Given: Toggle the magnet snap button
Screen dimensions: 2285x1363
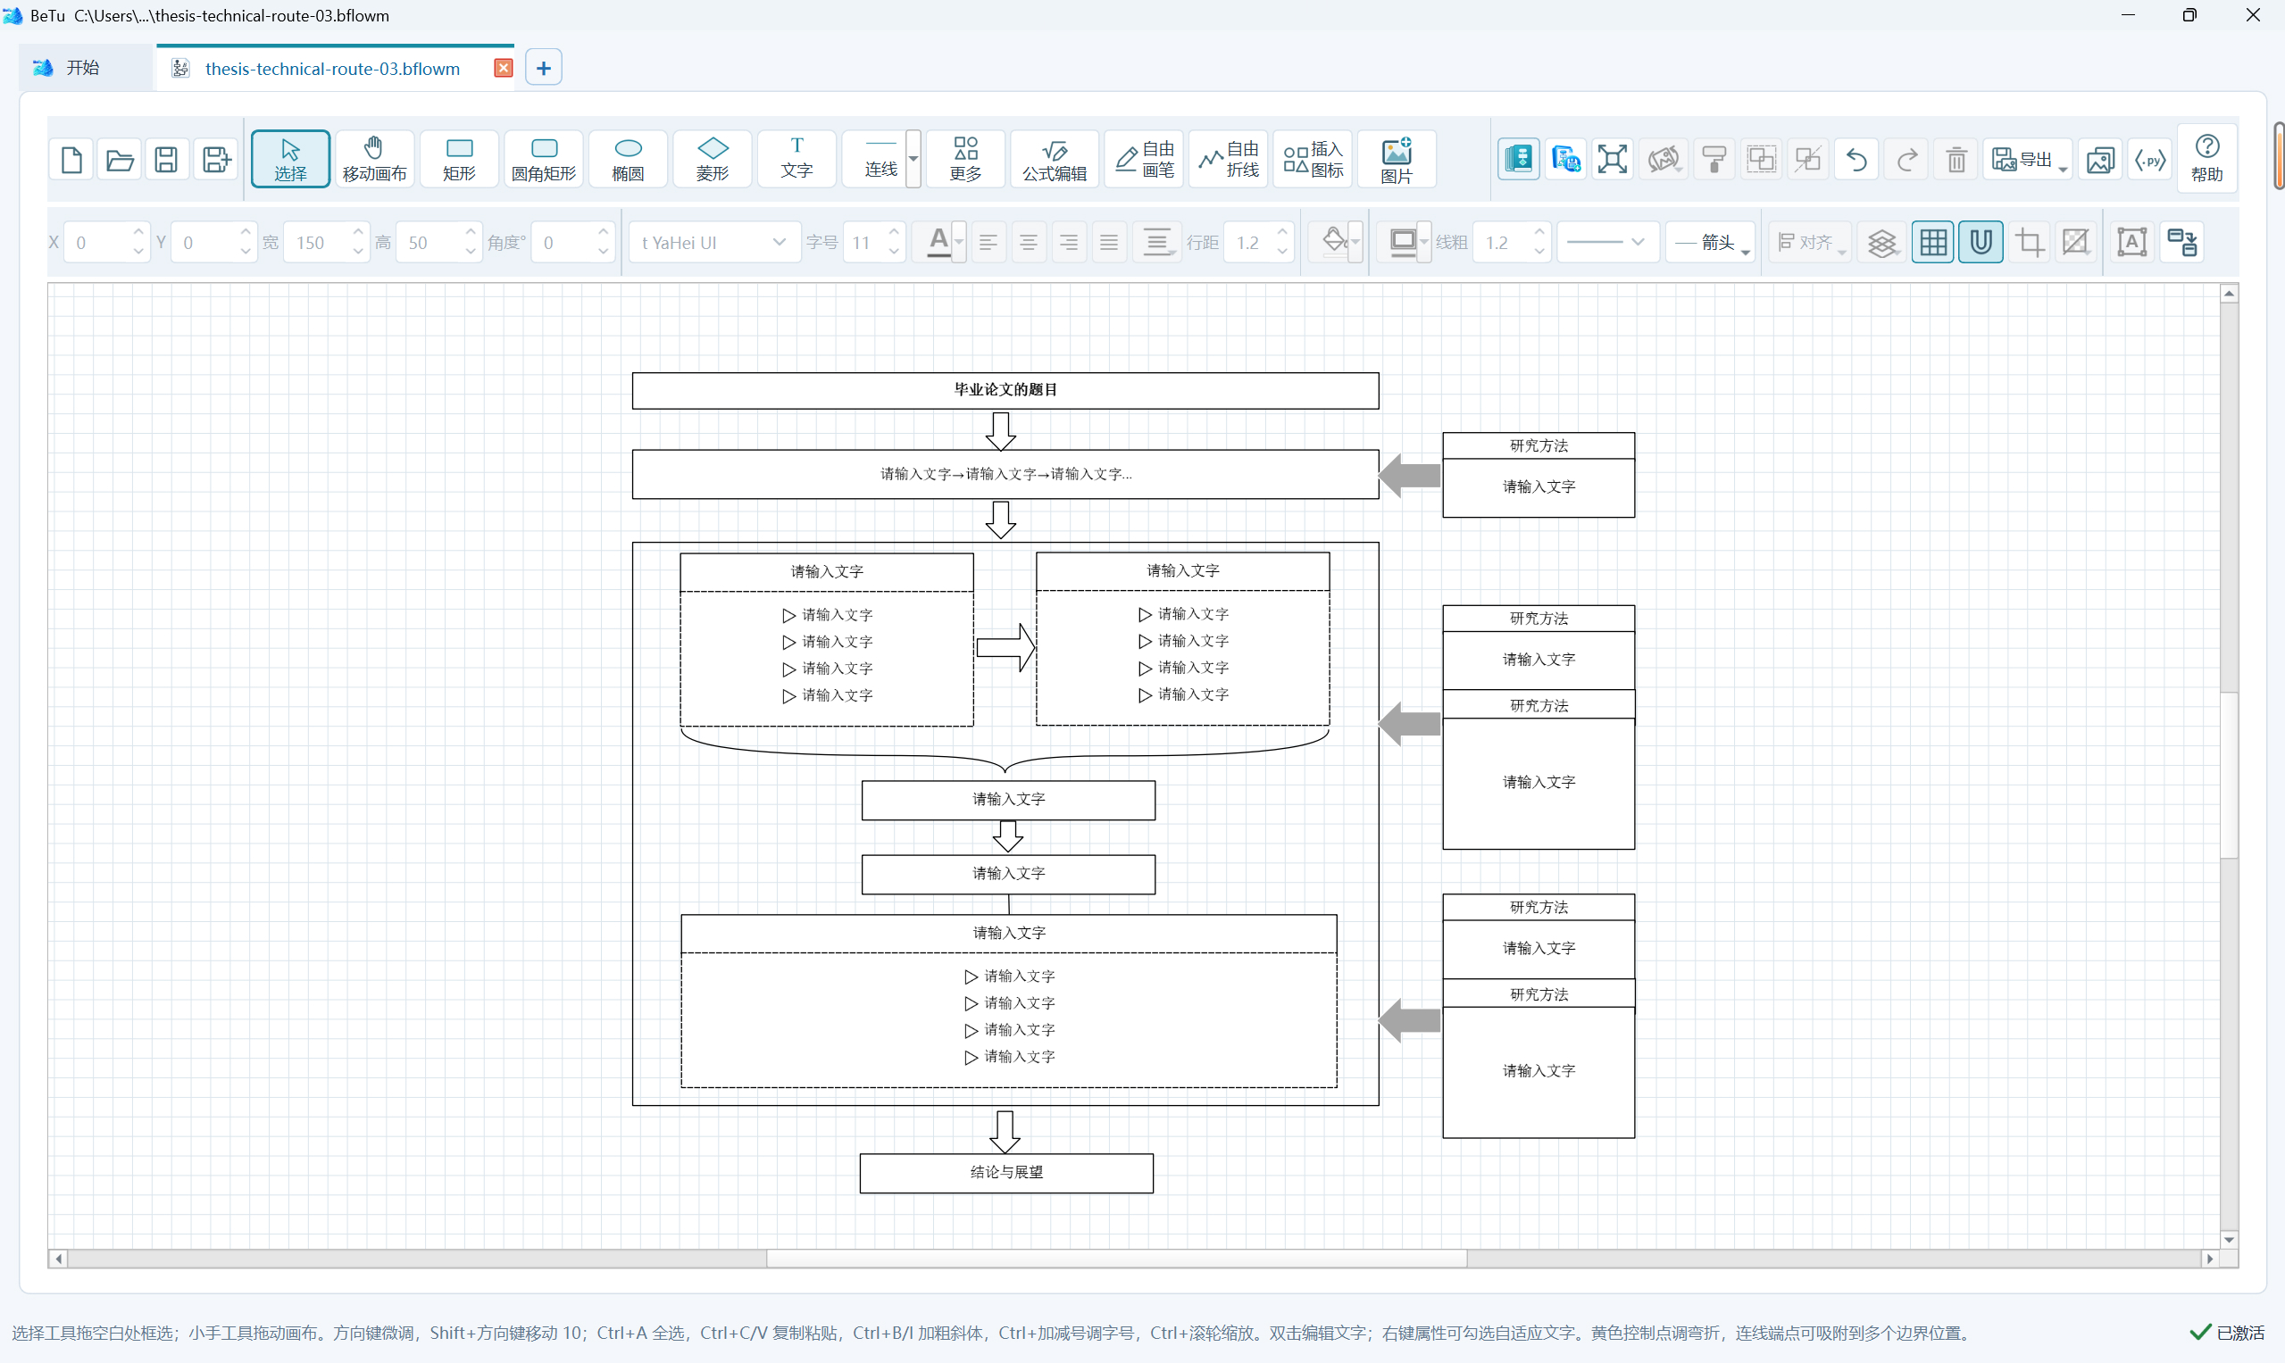Looking at the screenshot, I should click(x=1981, y=243).
